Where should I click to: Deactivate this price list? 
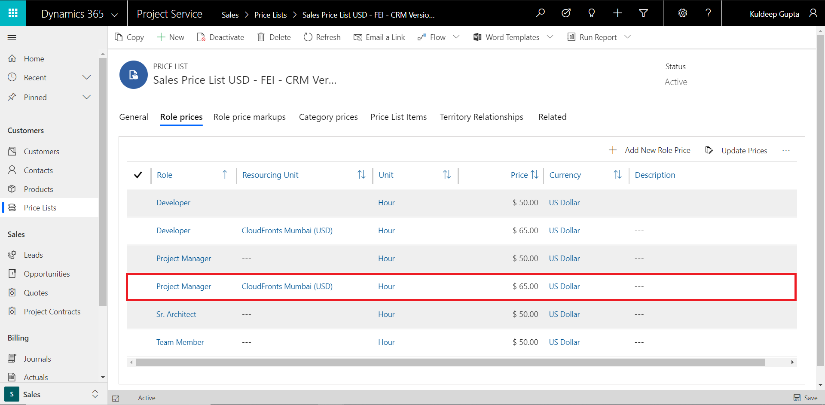220,37
